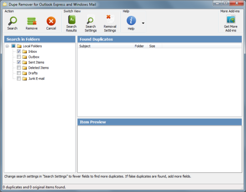Click status text "0 duplicates and 0 original items found."

pos(34,187)
